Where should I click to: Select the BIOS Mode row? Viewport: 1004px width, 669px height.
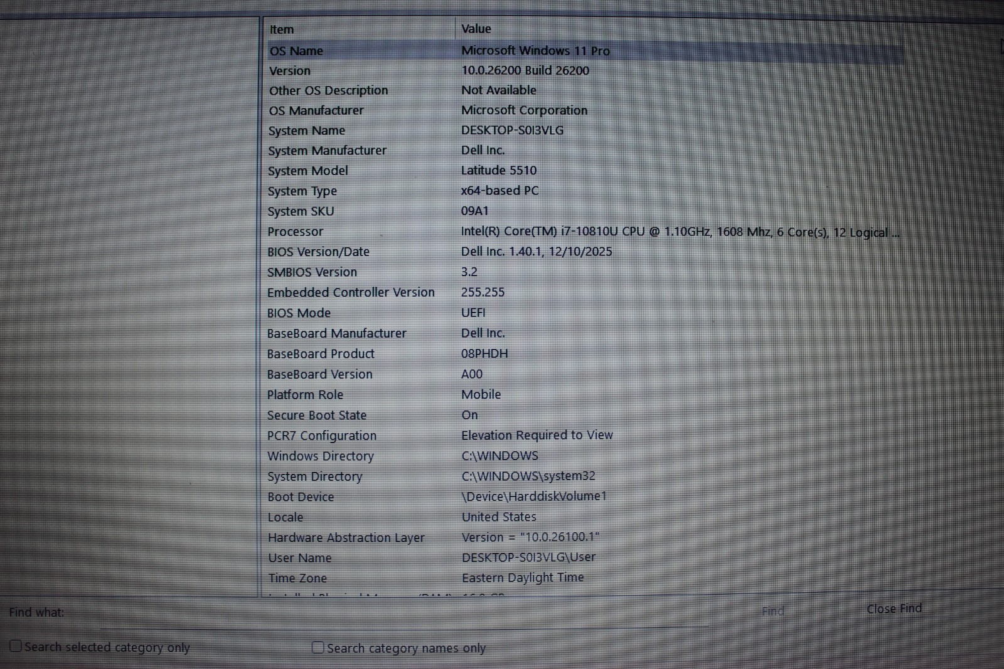coord(585,313)
